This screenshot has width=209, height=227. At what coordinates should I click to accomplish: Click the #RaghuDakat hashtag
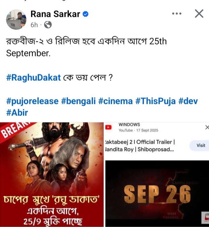[x=33, y=78]
